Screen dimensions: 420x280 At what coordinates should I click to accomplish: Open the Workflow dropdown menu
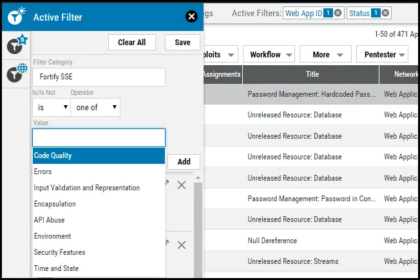point(269,54)
